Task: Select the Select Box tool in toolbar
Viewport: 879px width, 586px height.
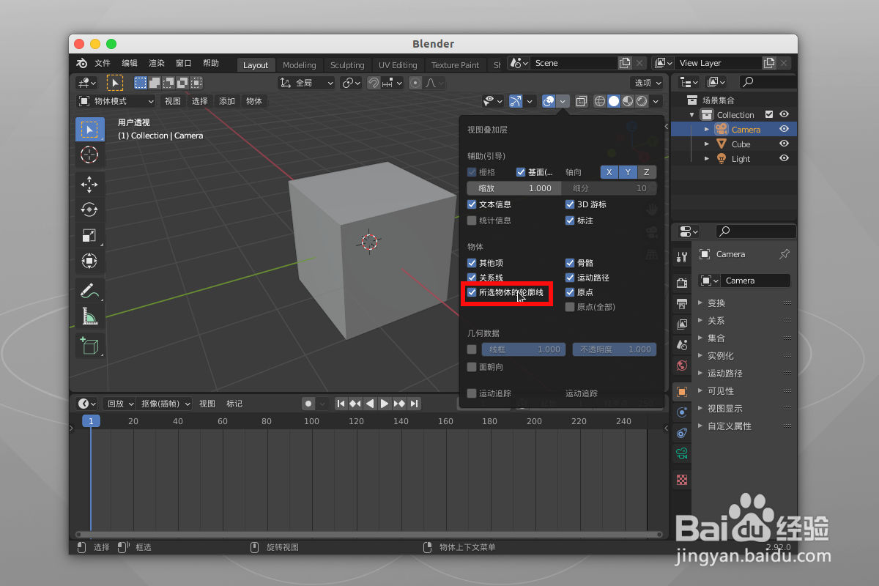Action: pos(89,130)
